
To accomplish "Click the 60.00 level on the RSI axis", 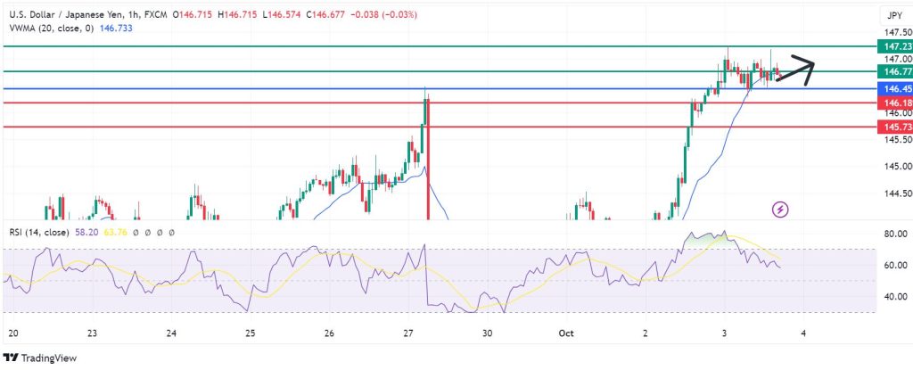I will (x=896, y=265).
